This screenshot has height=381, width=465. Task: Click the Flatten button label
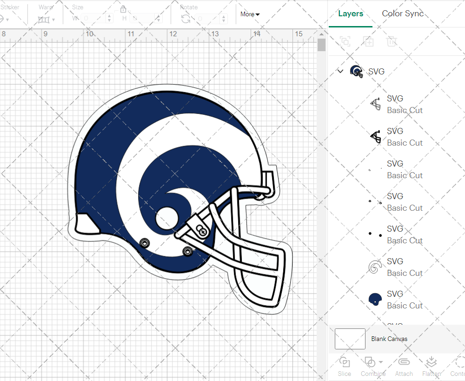[432, 374]
